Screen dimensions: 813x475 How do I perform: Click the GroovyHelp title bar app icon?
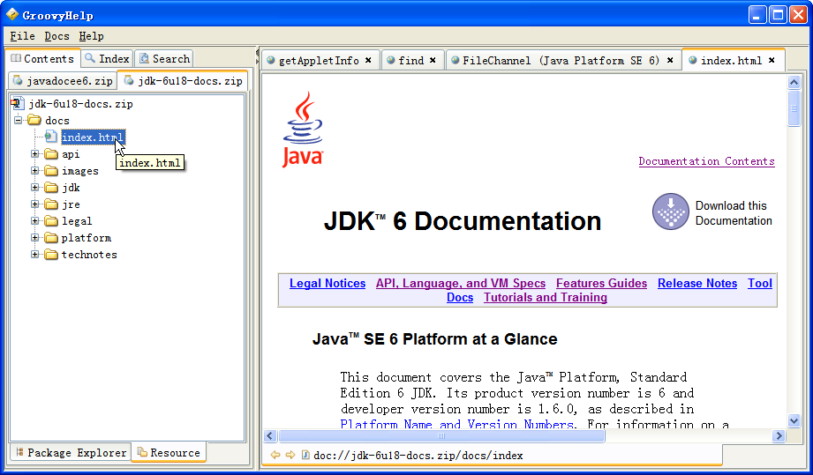pyautogui.click(x=12, y=14)
